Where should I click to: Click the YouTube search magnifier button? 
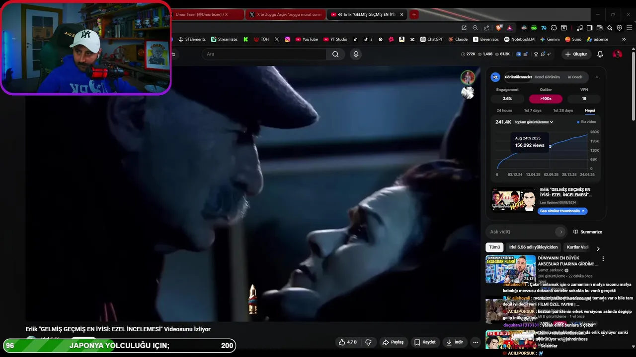tap(335, 54)
